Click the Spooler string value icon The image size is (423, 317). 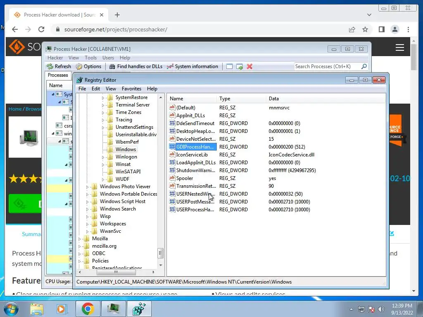[172, 178]
